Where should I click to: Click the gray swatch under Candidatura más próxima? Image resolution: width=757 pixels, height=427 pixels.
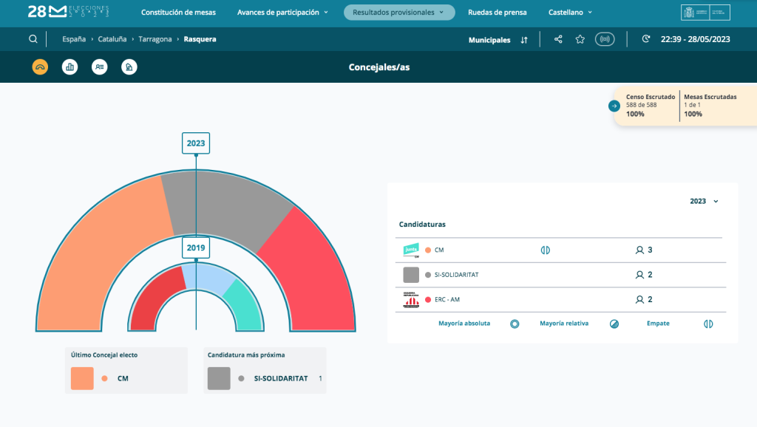(x=219, y=378)
